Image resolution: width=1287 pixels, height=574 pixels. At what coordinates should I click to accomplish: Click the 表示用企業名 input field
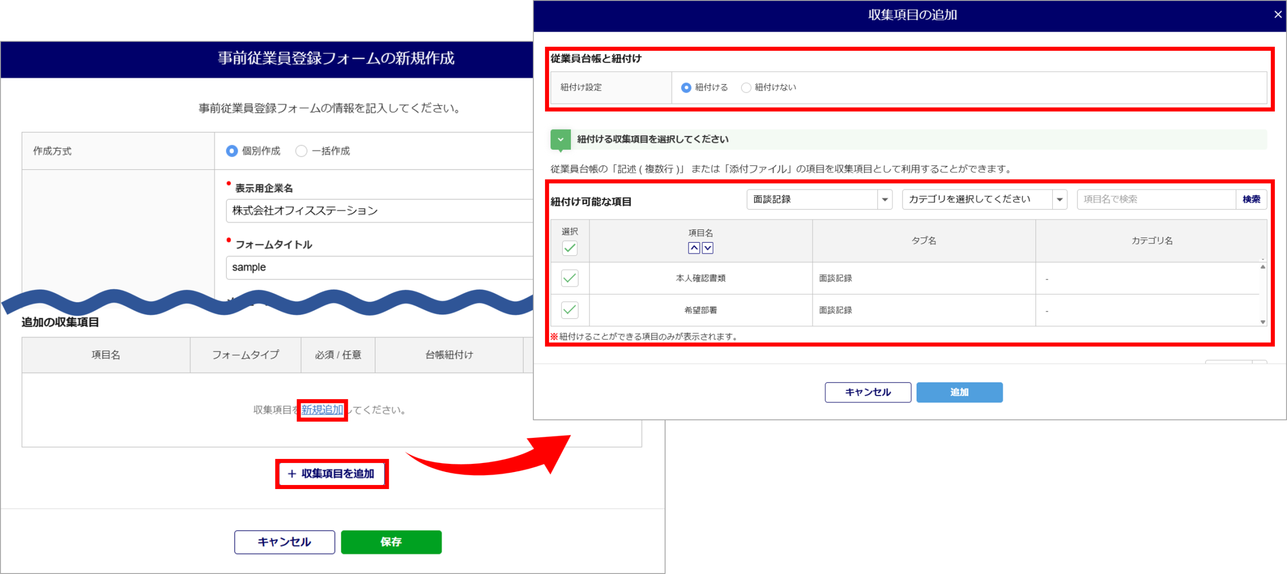380,211
